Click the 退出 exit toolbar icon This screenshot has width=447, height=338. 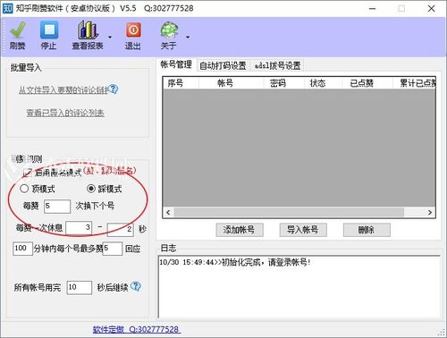[x=133, y=30]
